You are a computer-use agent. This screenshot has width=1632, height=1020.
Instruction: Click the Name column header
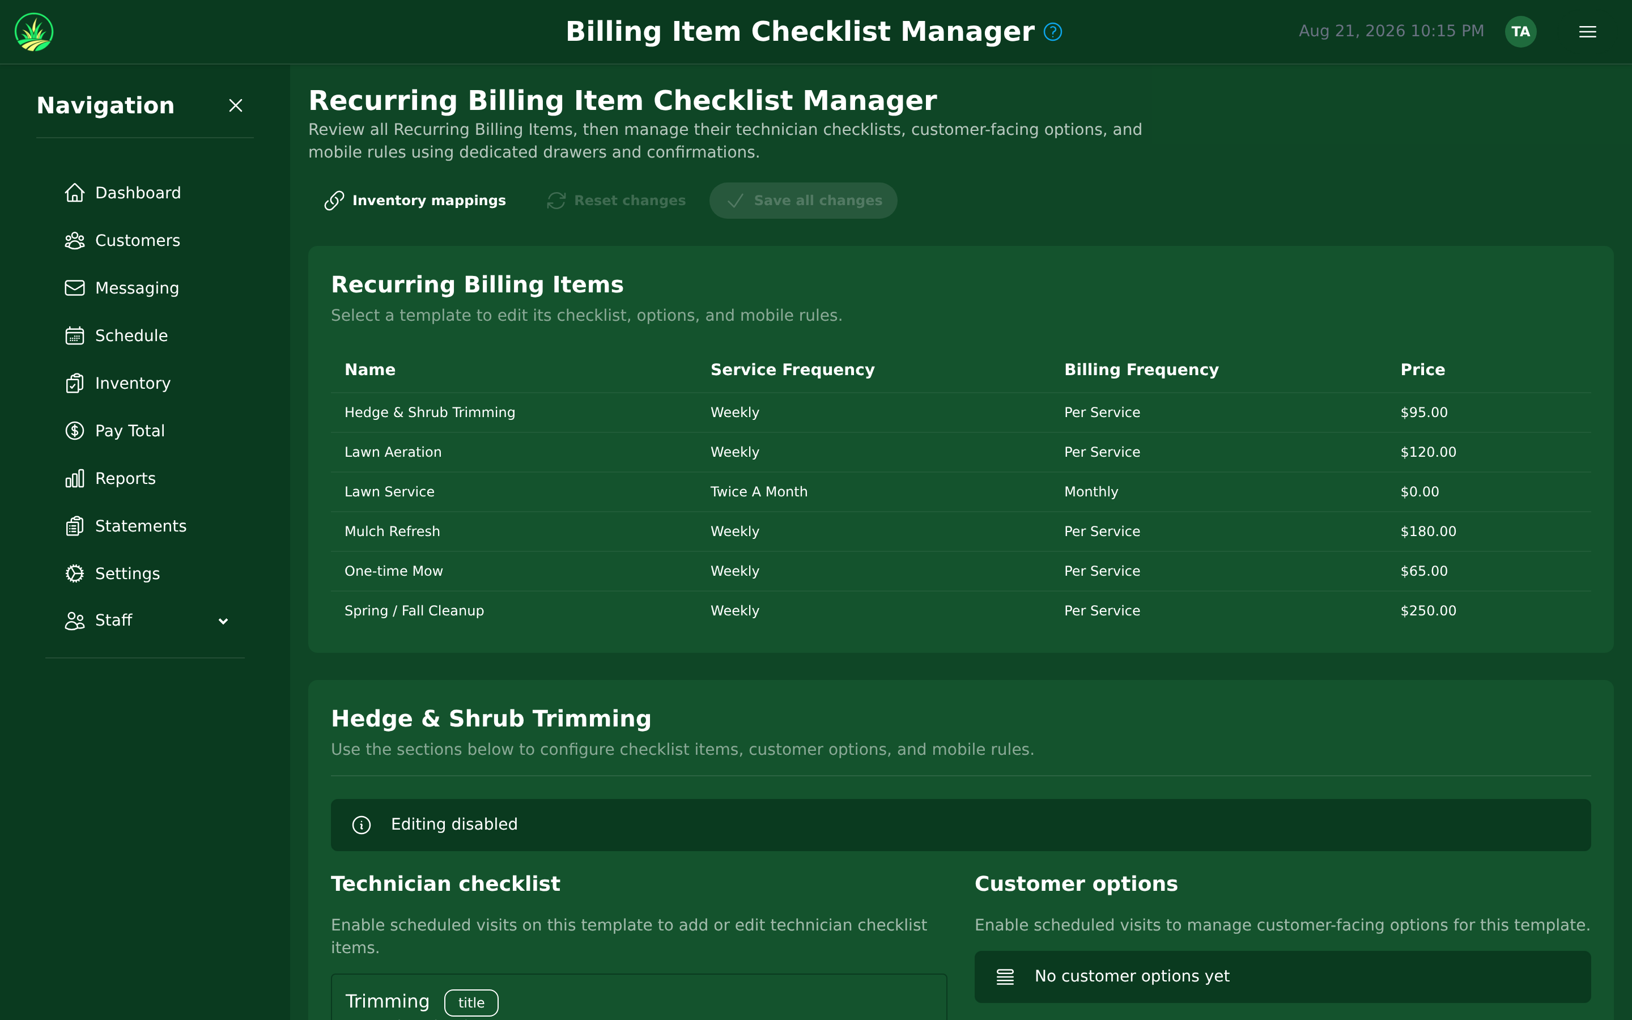[x=369, y=369]
